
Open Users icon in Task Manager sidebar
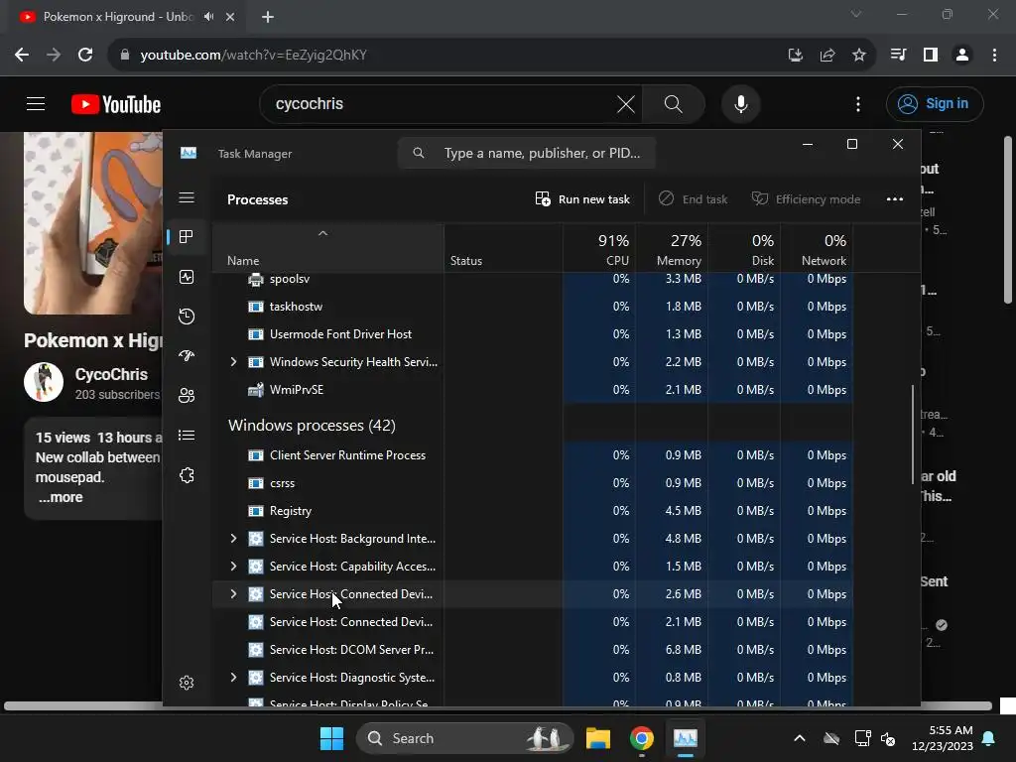tap(187, 395)
